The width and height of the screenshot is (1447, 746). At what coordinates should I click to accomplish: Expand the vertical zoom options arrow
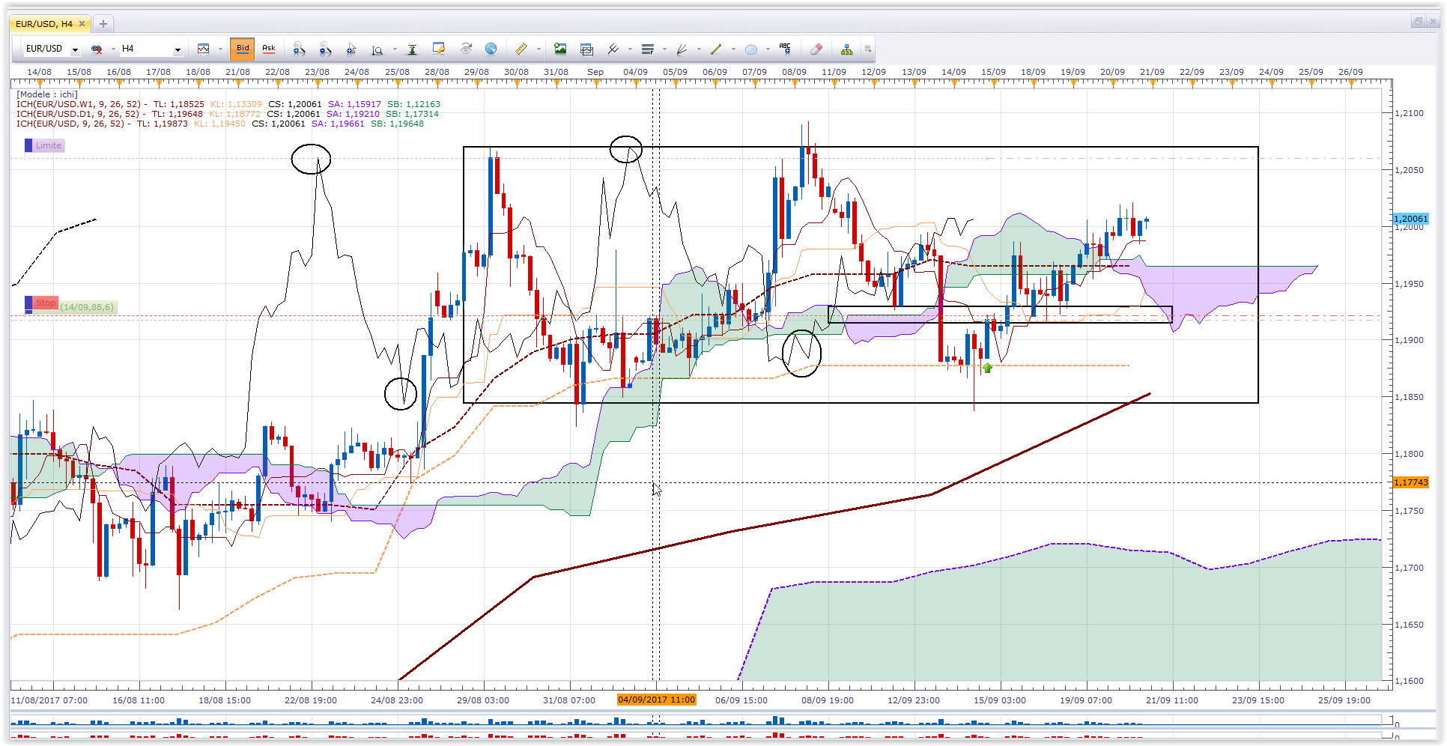point(395,49)
